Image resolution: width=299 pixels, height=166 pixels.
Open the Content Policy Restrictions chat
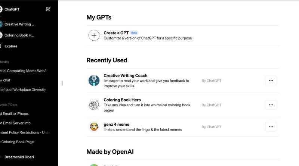coord(25,132)
